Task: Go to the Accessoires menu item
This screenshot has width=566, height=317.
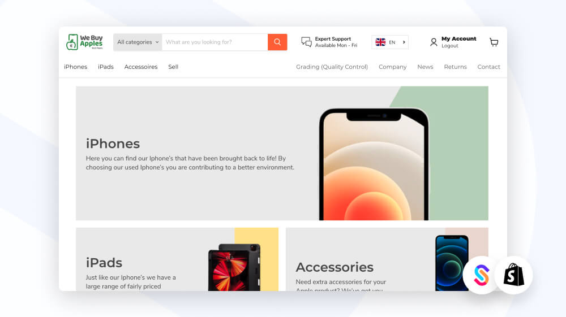Action: (141, 67)
